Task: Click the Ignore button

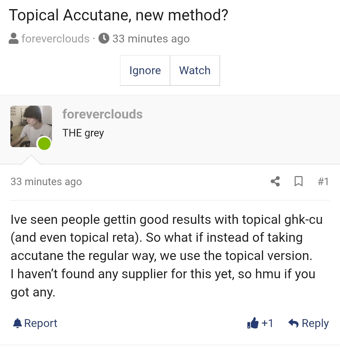Action: tap(145, 70)
